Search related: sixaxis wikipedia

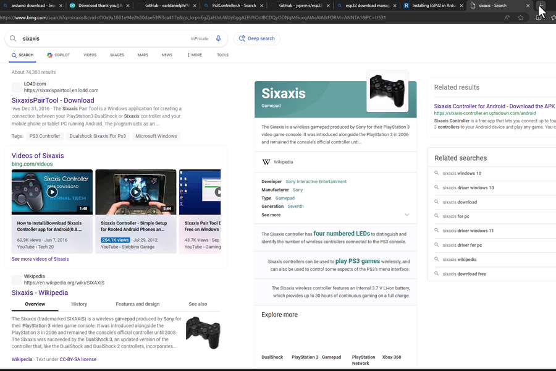(x=459, y=260)
